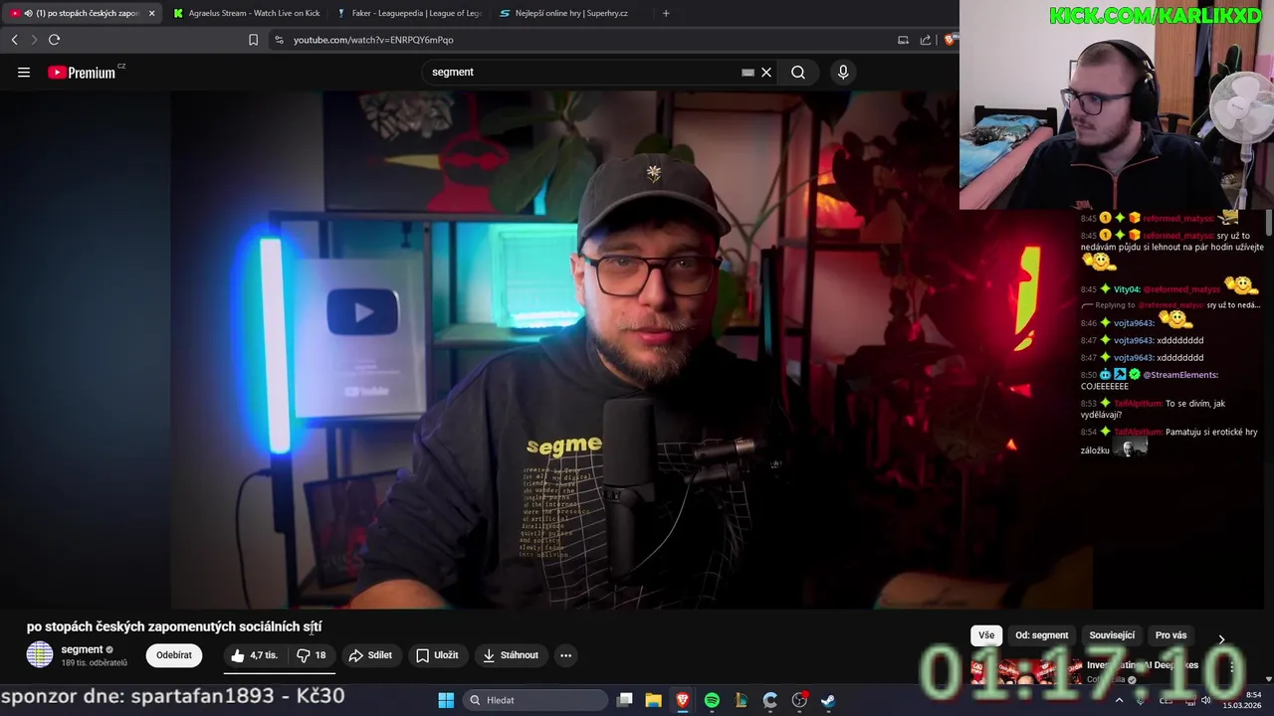Dislike the video (18)
Screen dimensions: 1274x716
[312, 655]
